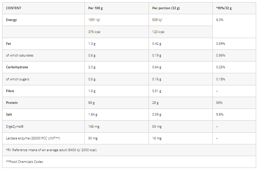Click the Lactase enzyme row label
Viewport: 259px width, 170px height.
(x=33, y=138)
